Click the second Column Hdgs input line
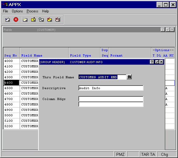Image resolution: width=178 pixels, height=158 pixels. (111, 104)
